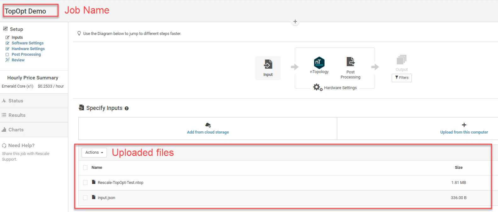498x212 pixels.
Task: Go to Hardware Settings step in sidebar
Action: 28,49
